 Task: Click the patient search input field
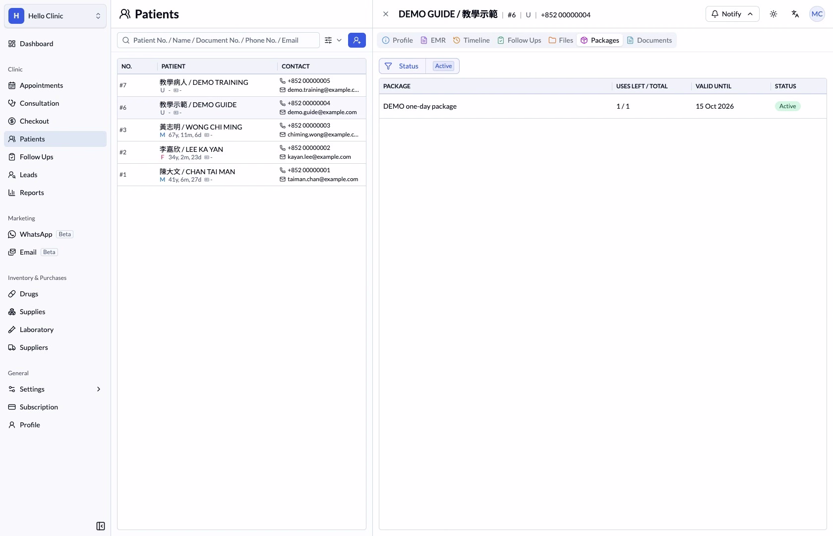[x=218, y=40]
